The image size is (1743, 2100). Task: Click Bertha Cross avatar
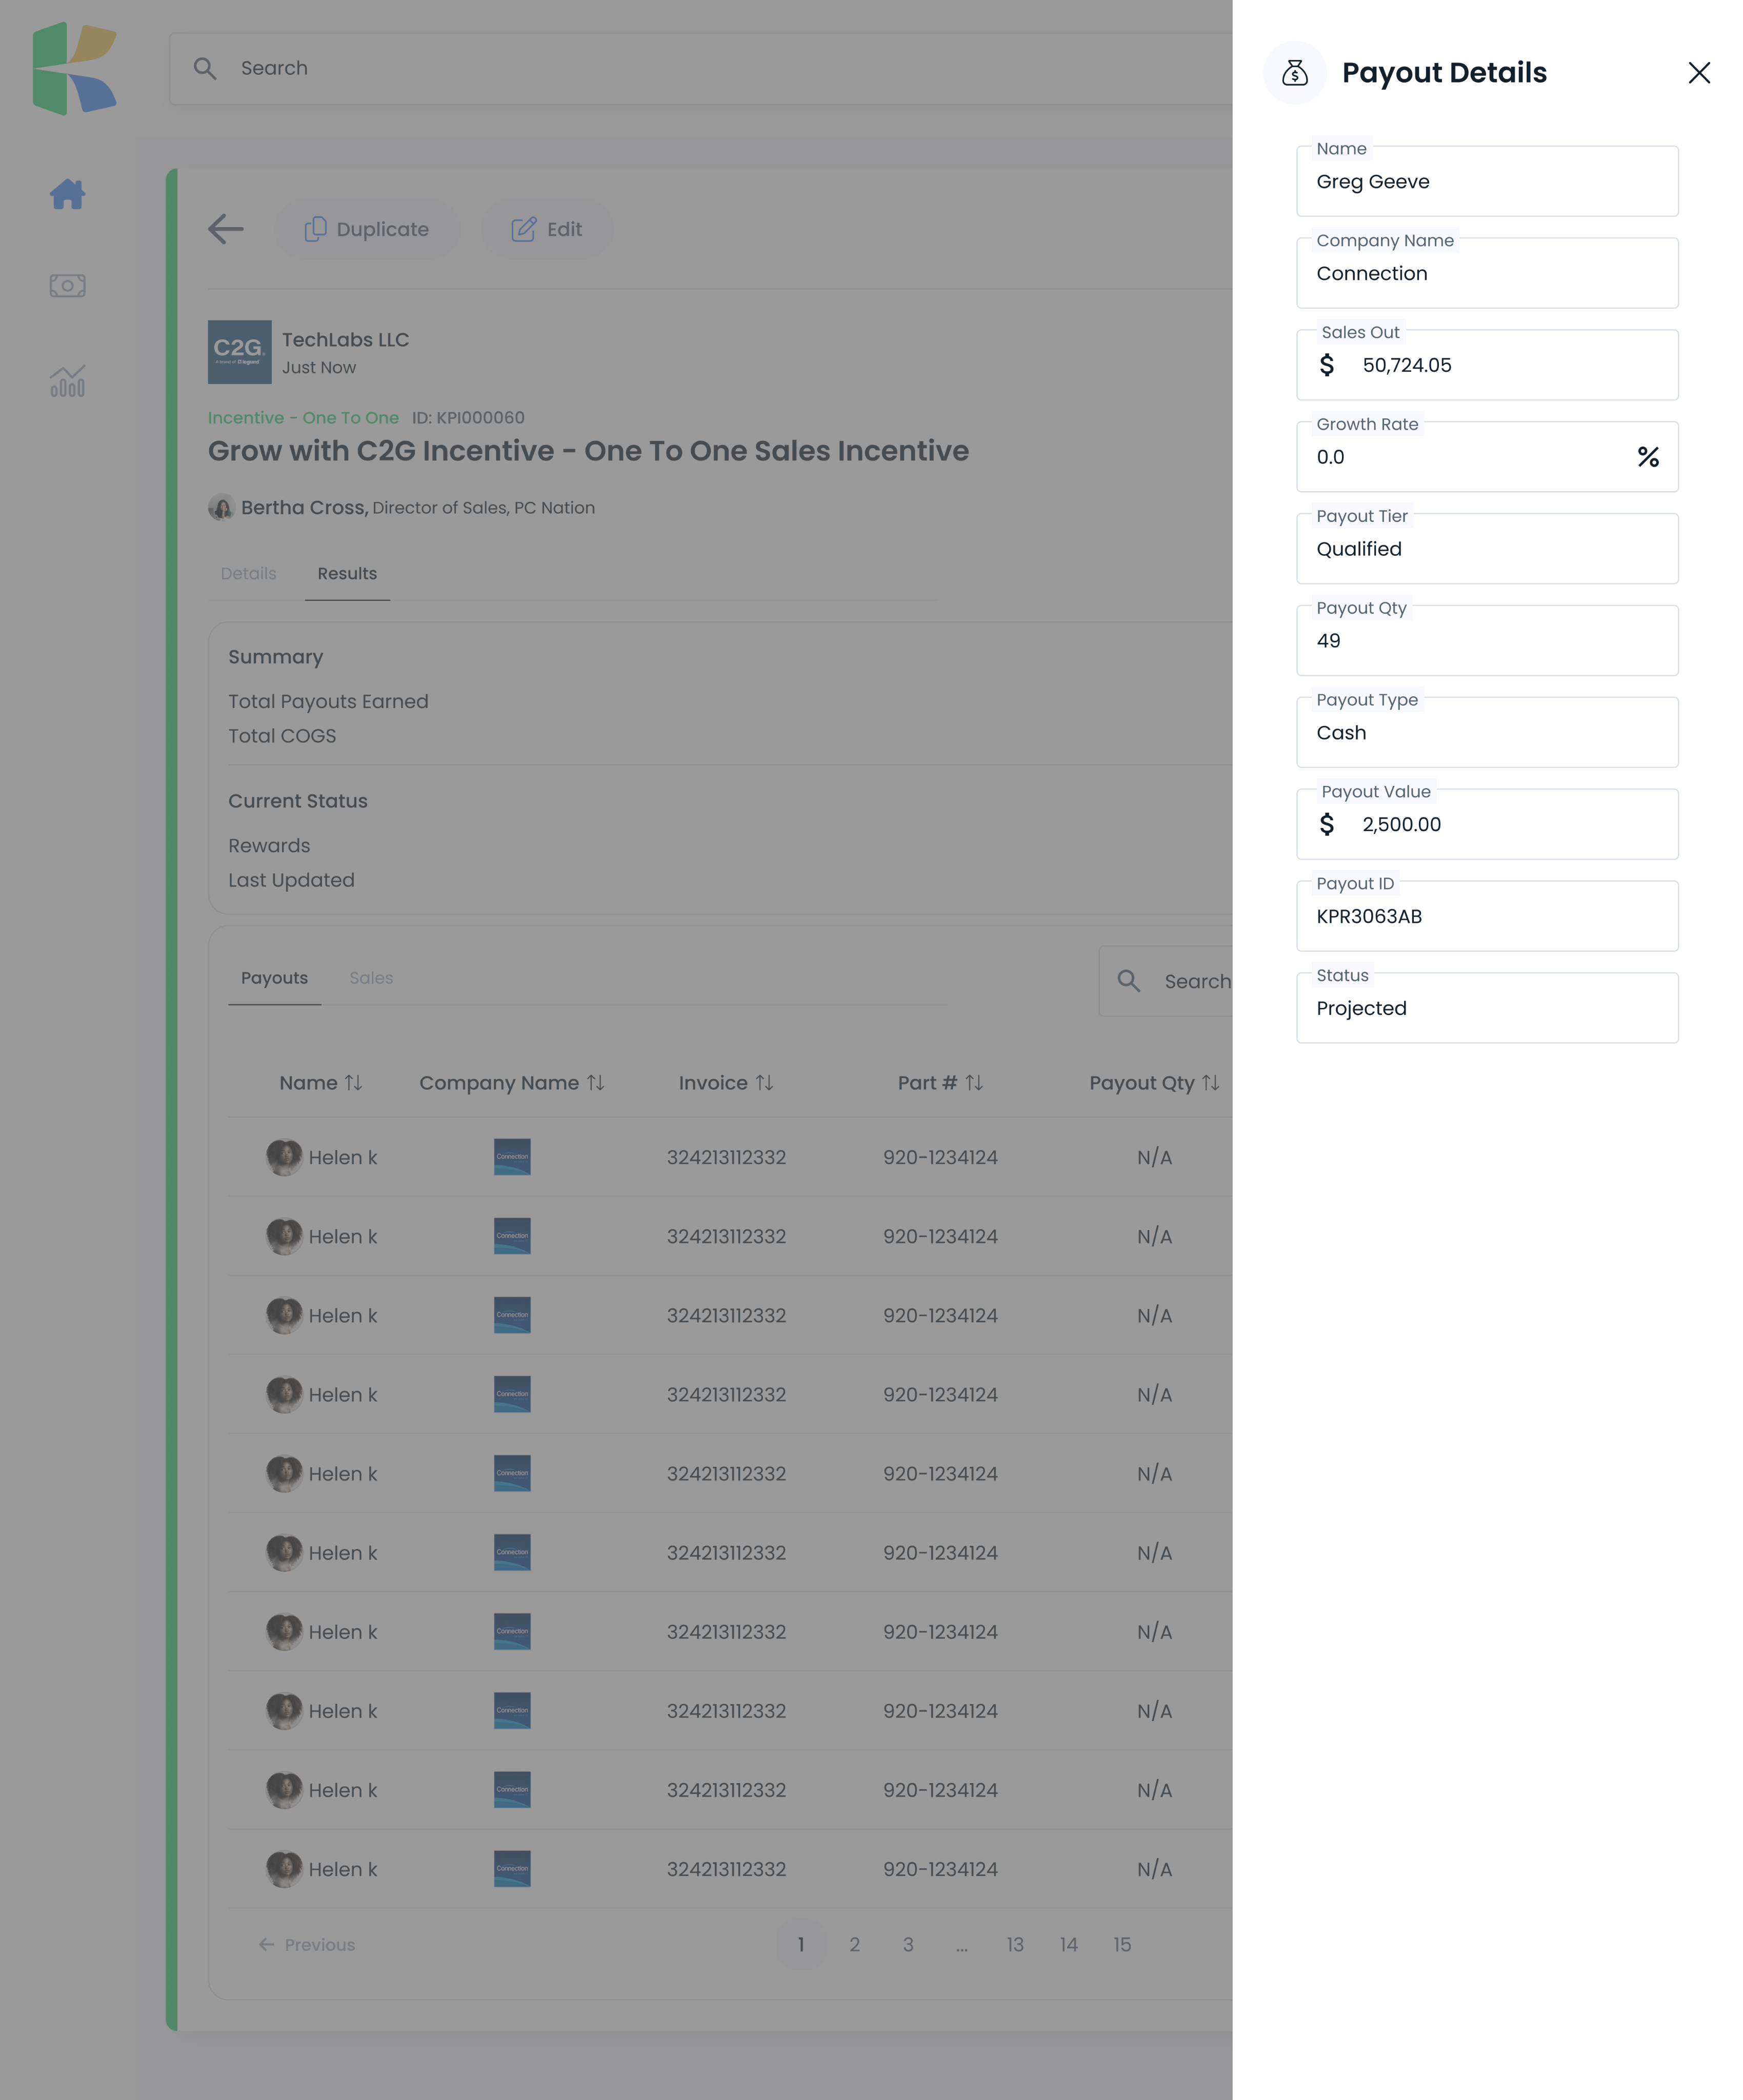(221, 507)
